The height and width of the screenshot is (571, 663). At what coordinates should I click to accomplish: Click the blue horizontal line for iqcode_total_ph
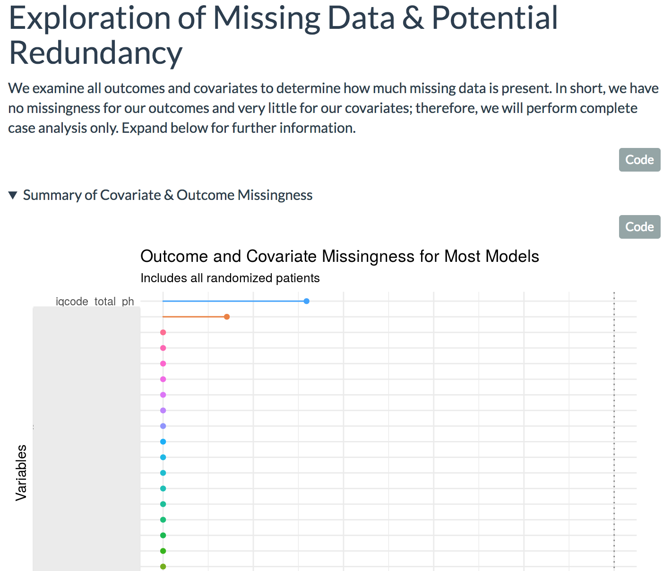[x=234, y=301]
